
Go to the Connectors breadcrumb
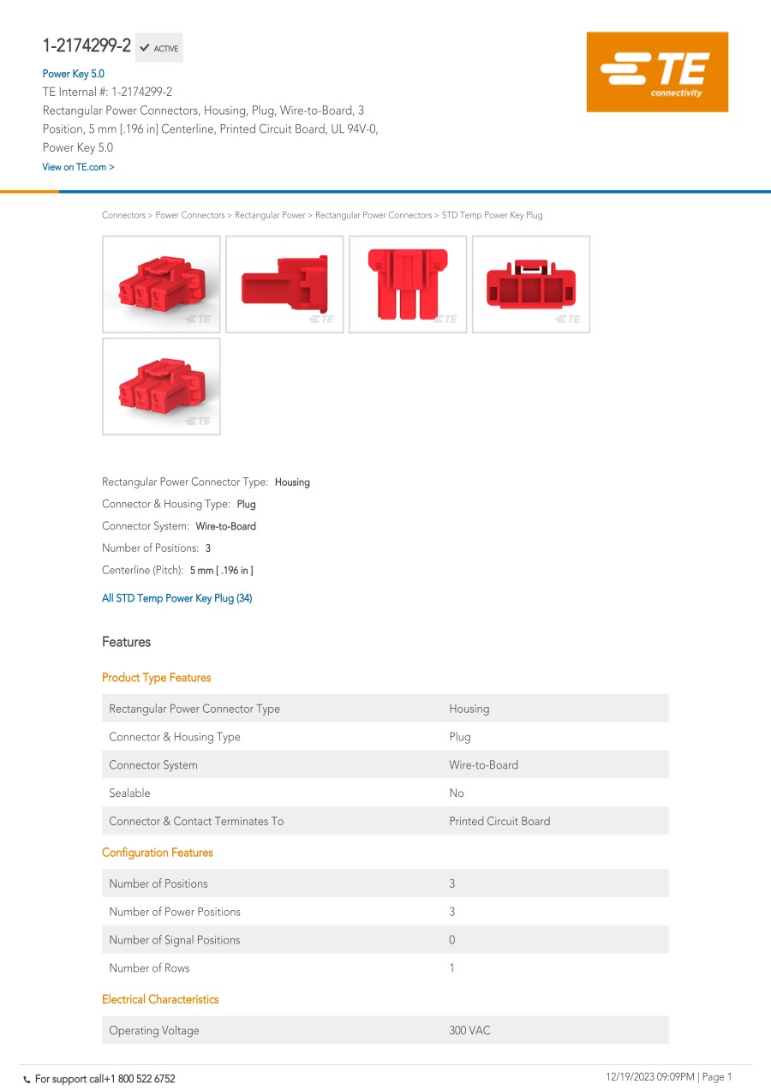click(x=124, y=215)
